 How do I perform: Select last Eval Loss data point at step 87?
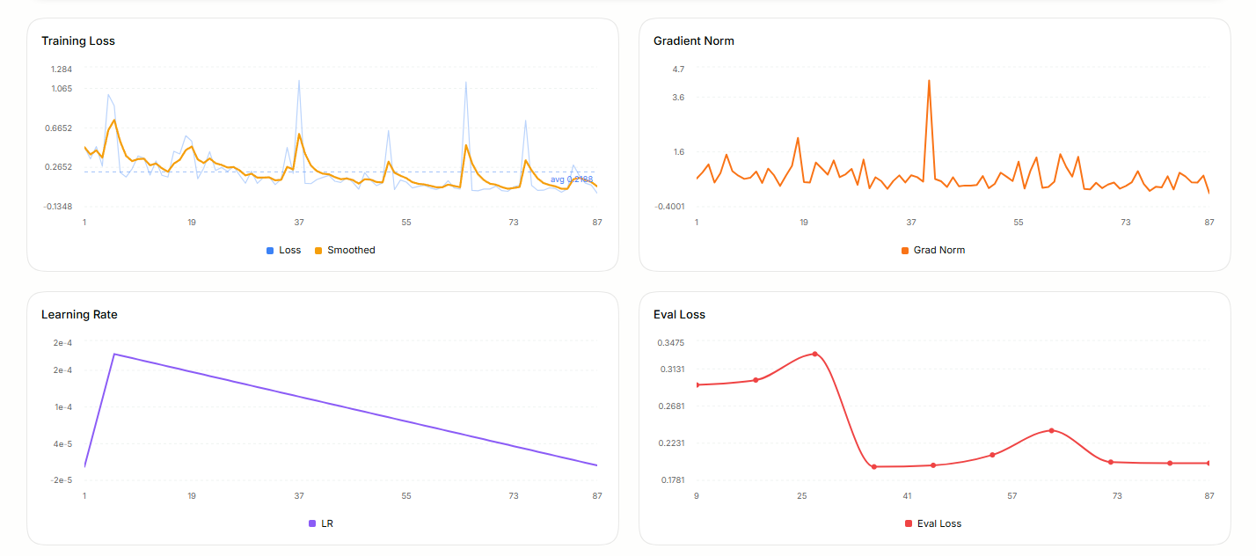click(x=1209, y=463)
